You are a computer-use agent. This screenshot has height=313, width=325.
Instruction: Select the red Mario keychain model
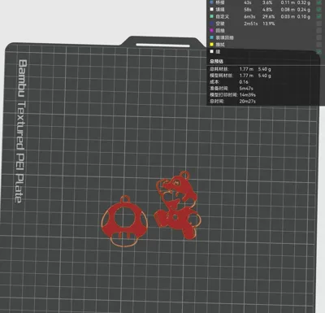point(177,205)
